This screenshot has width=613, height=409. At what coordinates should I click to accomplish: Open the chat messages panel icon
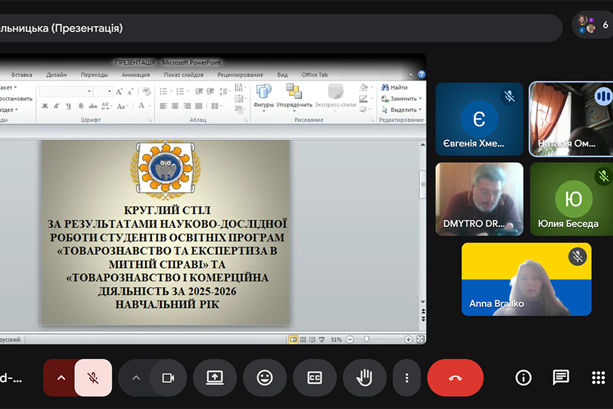click(x=561, y=378)
